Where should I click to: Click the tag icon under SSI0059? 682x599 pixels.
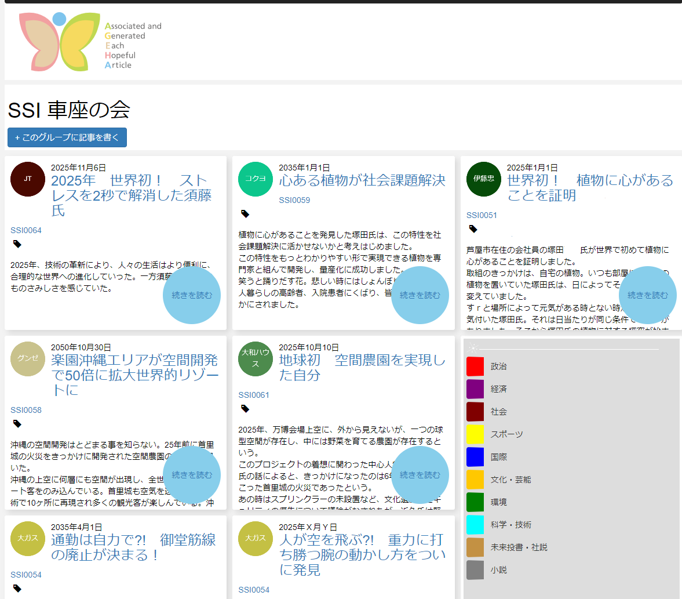(245, 214)
